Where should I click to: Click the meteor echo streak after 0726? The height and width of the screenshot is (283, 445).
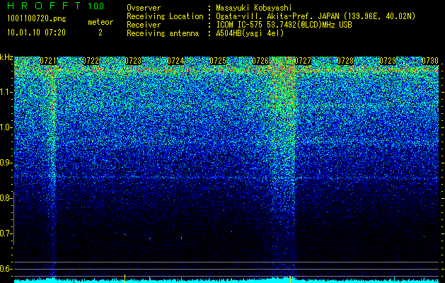coord(284,168)
